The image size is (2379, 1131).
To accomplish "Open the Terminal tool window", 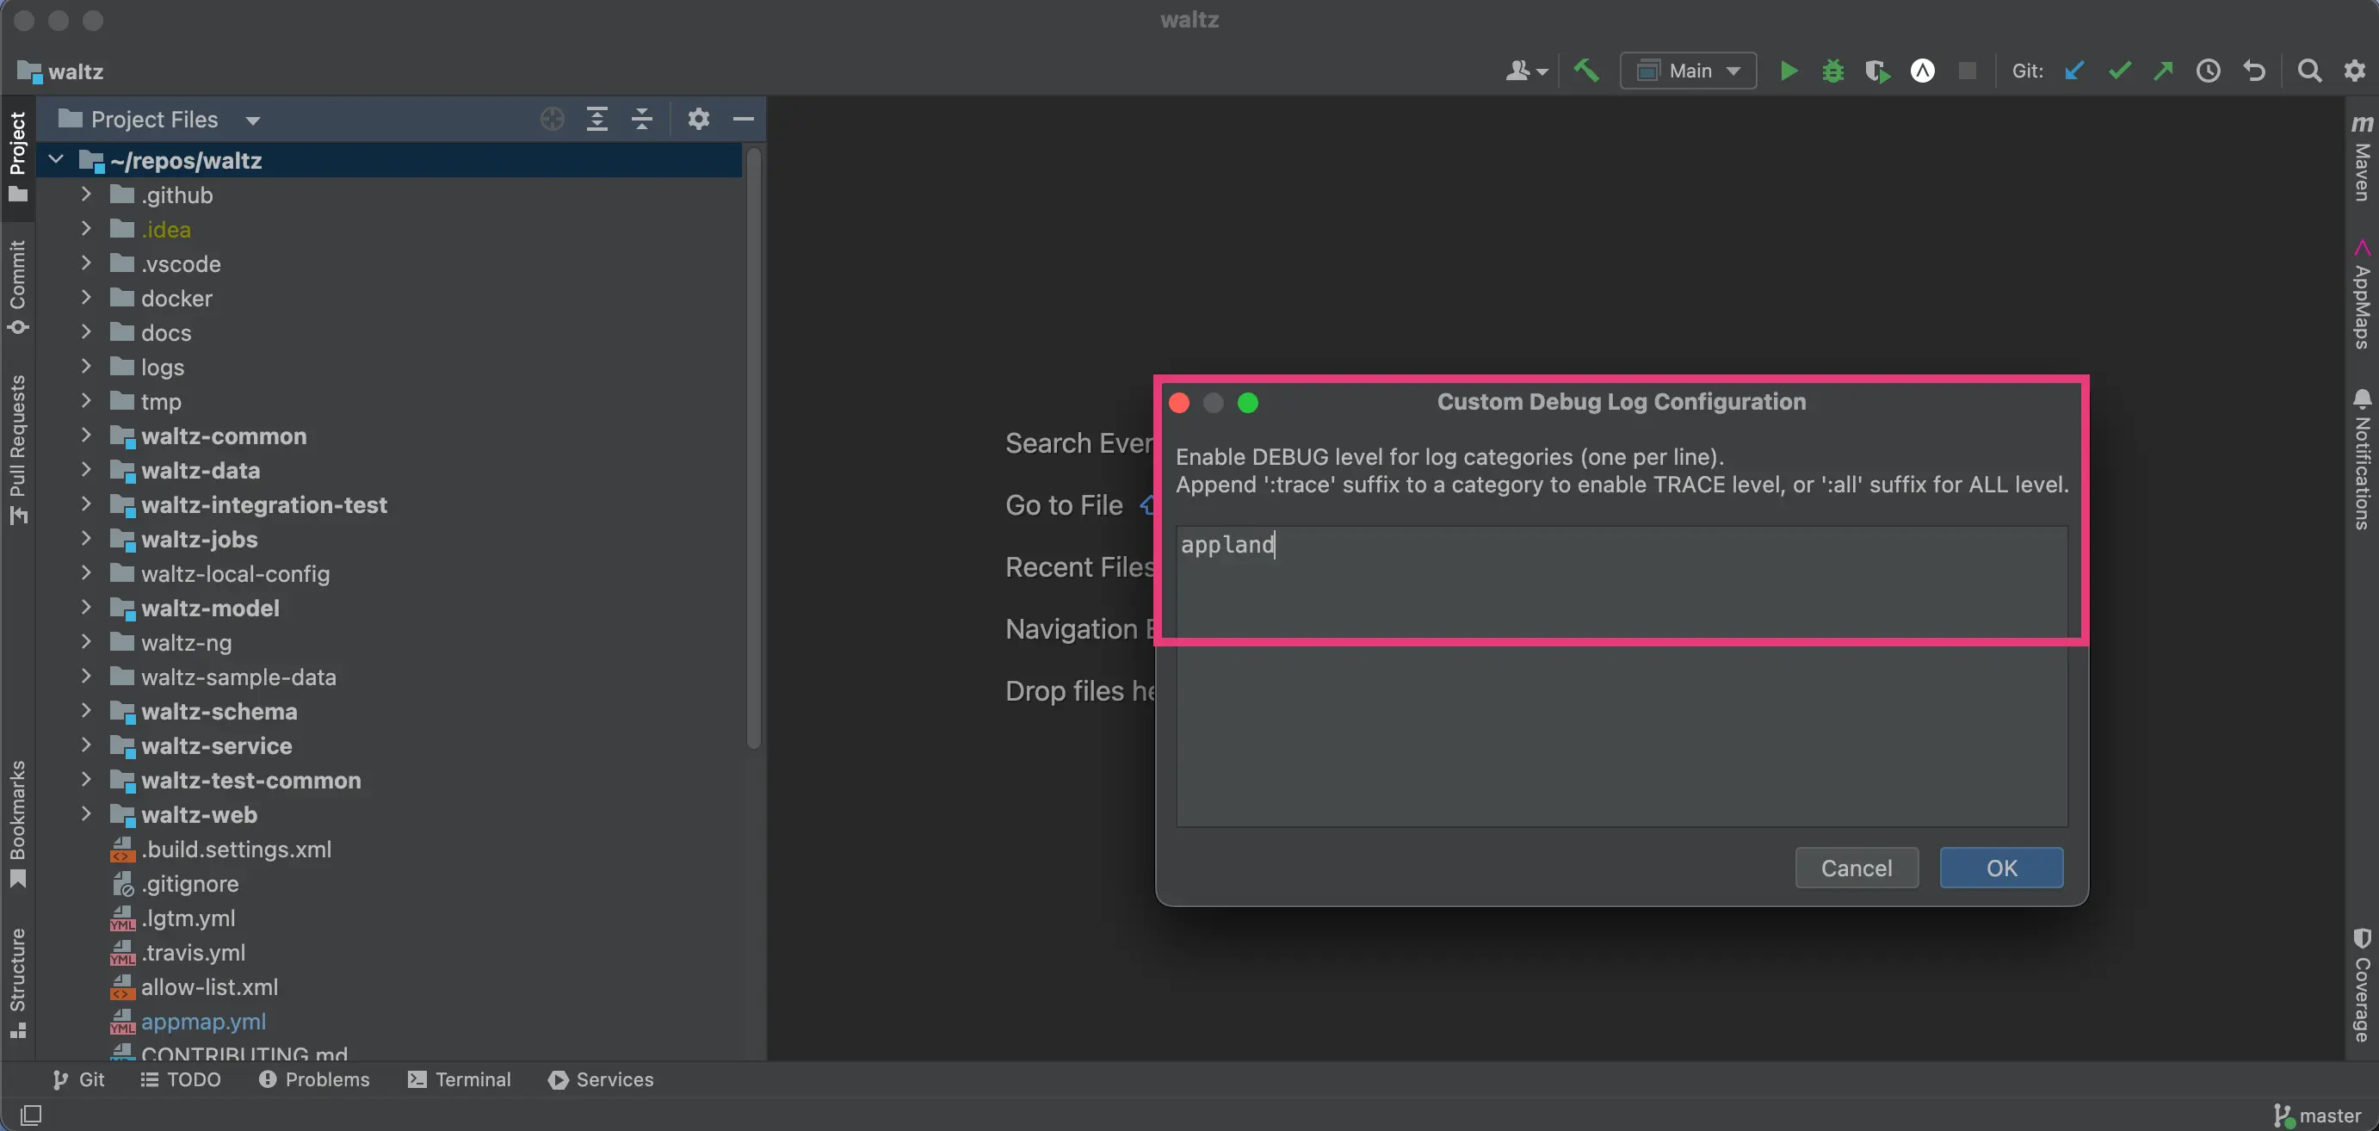I will point(459,1079).
